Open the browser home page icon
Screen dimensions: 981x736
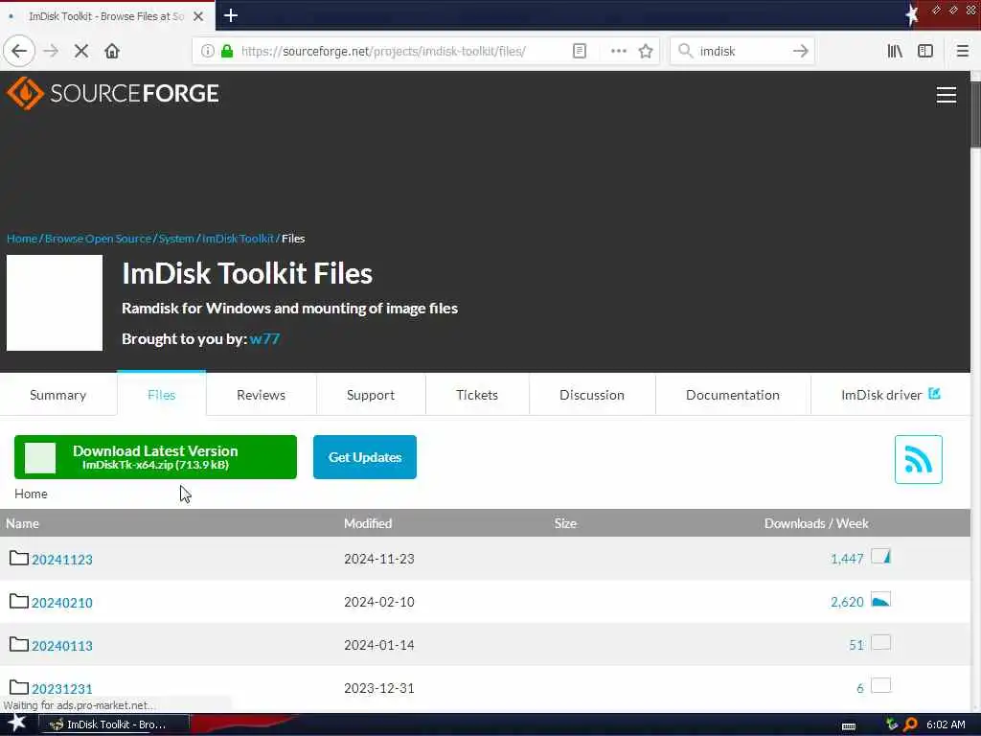click(x=112, y=52)
